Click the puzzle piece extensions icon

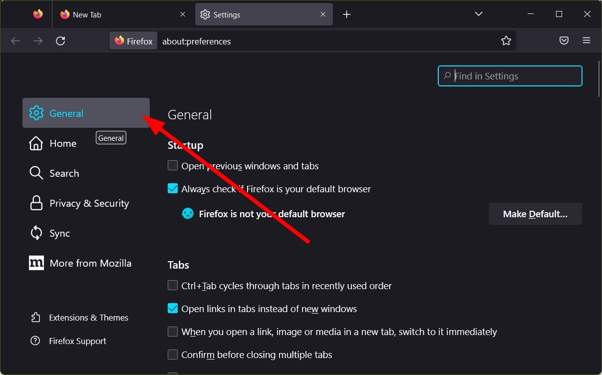coord(35,318)
